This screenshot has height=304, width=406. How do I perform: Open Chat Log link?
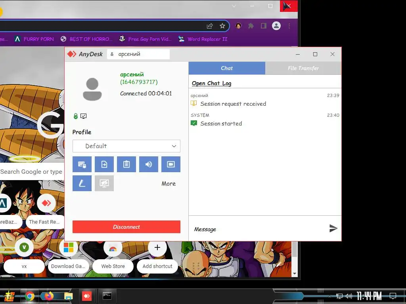tap(212, 83)
